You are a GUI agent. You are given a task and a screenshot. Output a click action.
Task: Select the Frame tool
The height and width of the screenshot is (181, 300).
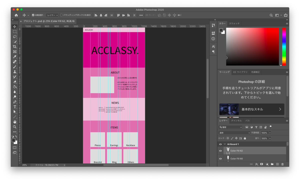pos(15,52)
